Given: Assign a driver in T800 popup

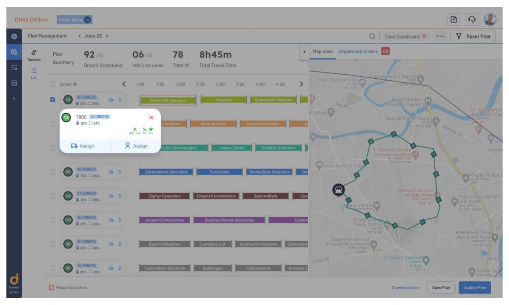Looking at the screenshot, I should click(136, 146).
